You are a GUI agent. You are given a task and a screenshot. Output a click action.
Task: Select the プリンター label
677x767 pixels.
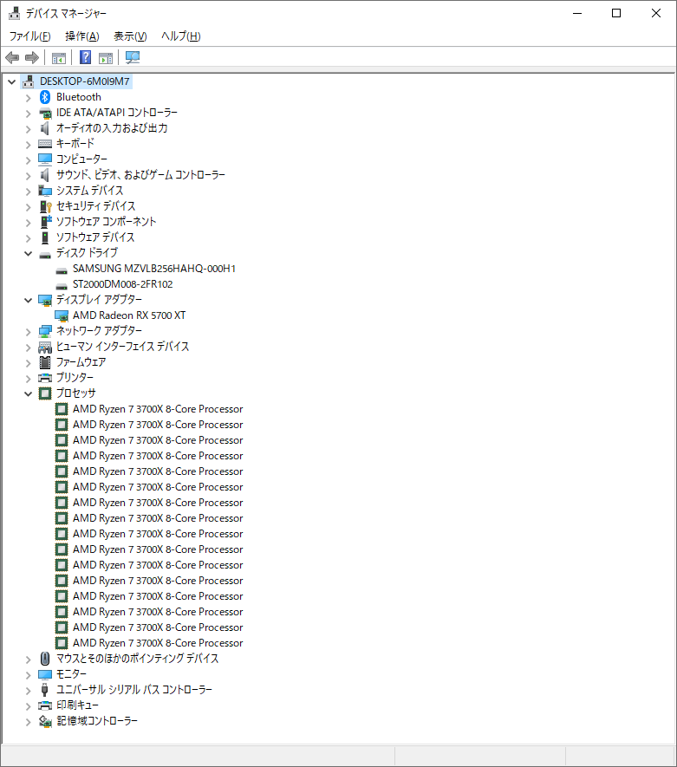[x=75, y=378]
